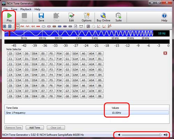Click the volume slider handle
174x139 pixels.
click(160, 135)
